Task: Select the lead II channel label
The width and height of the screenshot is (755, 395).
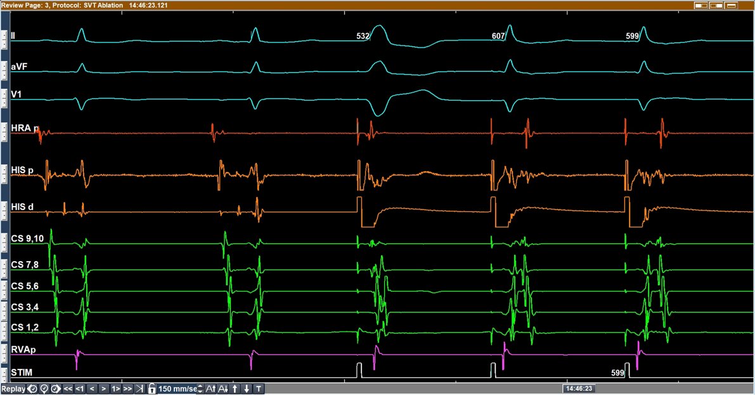Action: click(x=13, y=36)
